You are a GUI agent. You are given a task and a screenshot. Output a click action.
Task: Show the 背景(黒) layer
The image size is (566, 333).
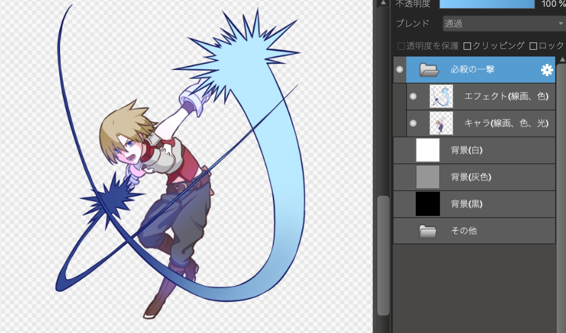point(400,204)
